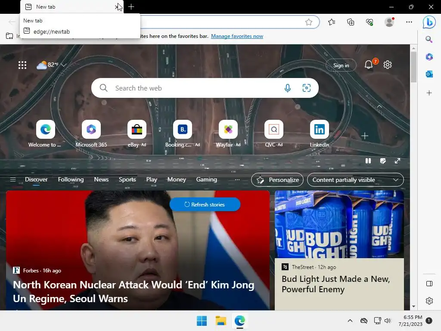
Task: Open Collections icon in toolbar
Action: click(351, 22)
